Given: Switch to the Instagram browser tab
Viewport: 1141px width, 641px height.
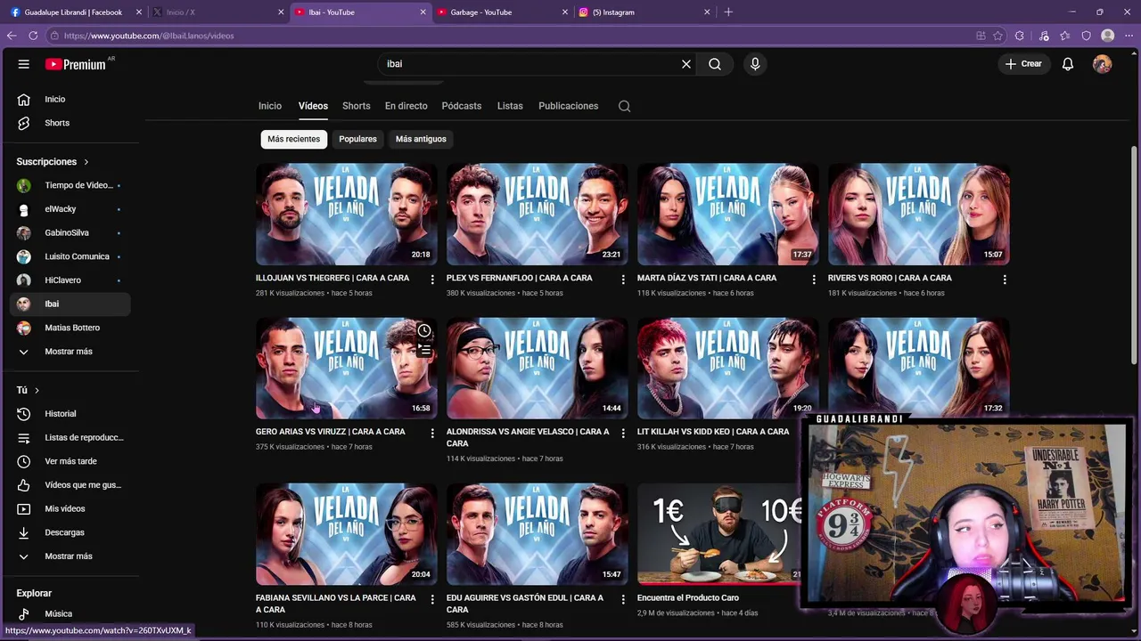Looking at the screenshot, I should pyautogui.click(x=642, y=12).
